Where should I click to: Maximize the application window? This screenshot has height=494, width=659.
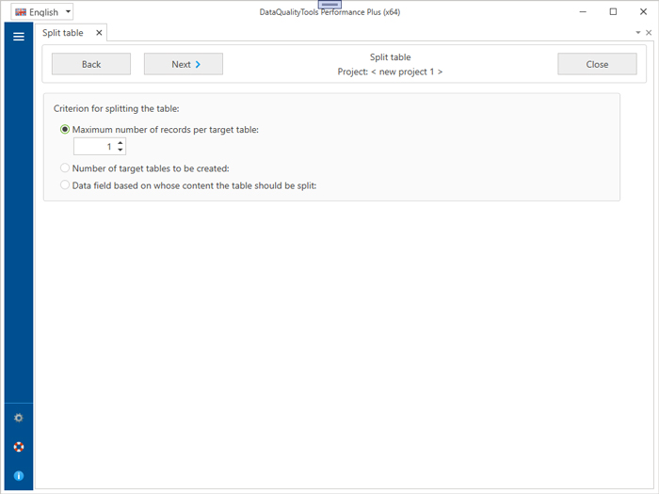613,12
